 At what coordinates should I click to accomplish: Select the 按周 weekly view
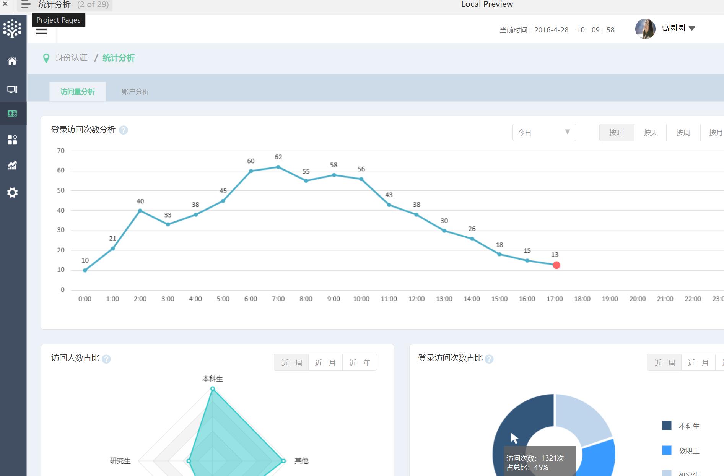click(x=683, y=133)
